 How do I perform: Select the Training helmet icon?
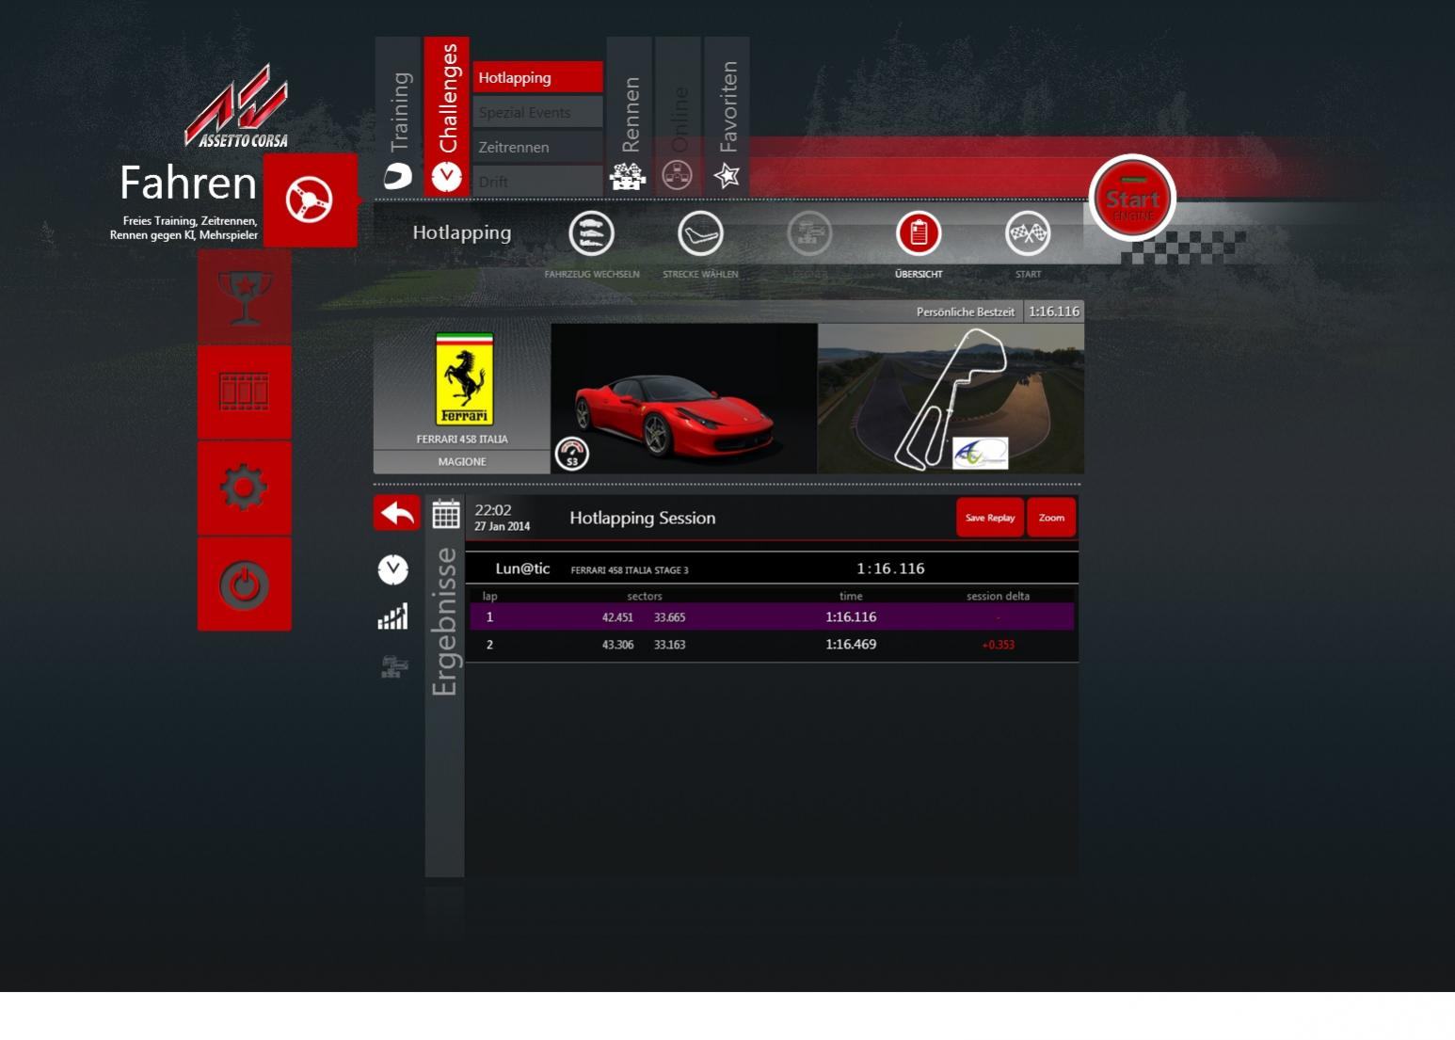click(397, 176)
